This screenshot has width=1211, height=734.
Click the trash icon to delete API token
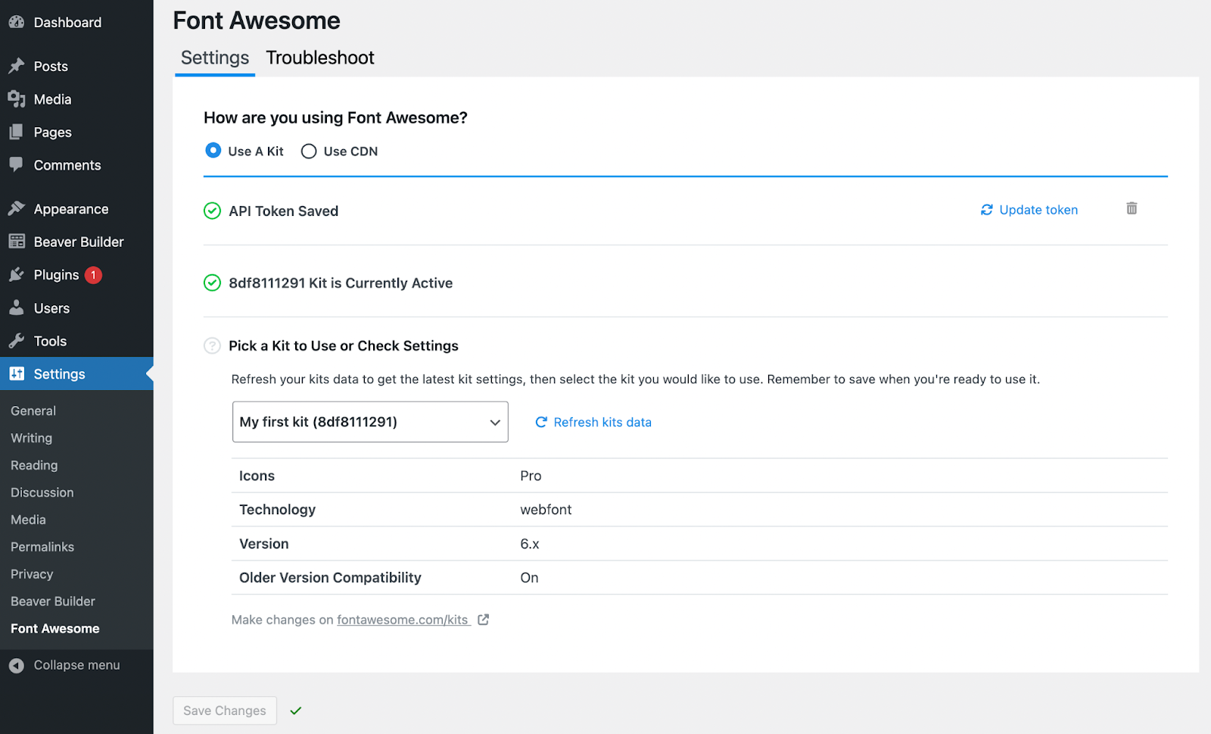(1132, 208)
